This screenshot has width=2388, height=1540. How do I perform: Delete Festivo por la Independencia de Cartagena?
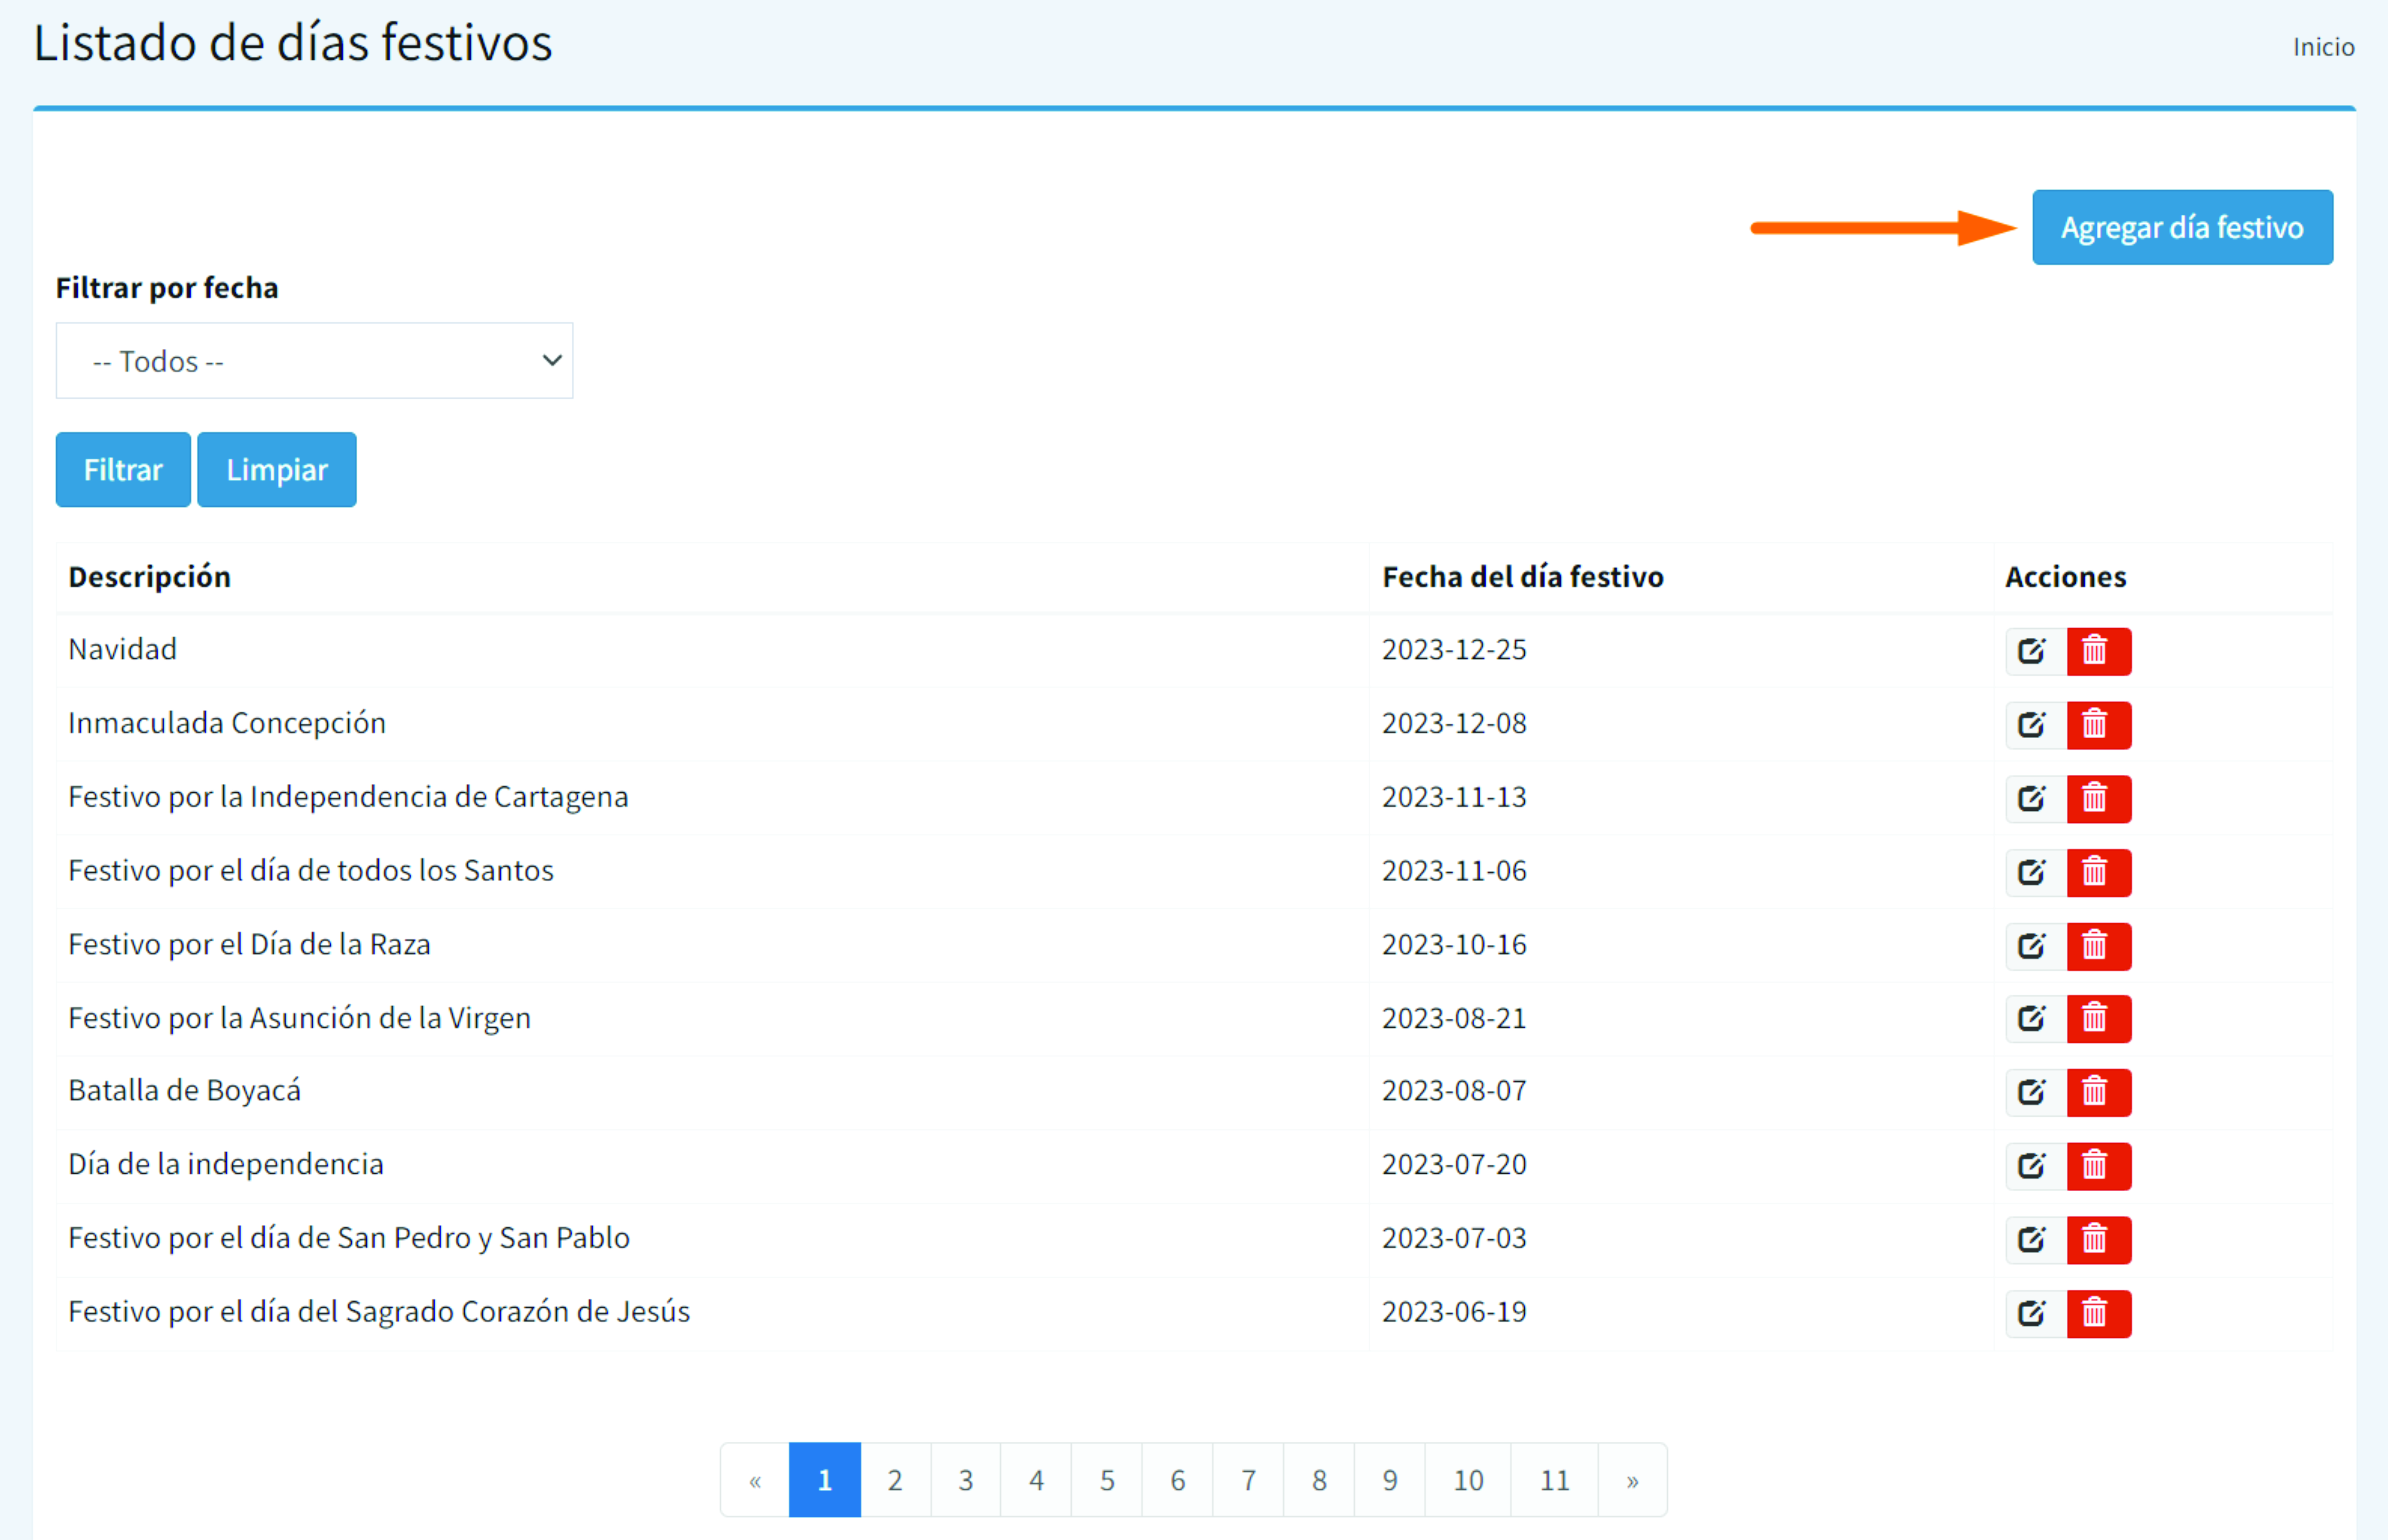coord(2099,799)
